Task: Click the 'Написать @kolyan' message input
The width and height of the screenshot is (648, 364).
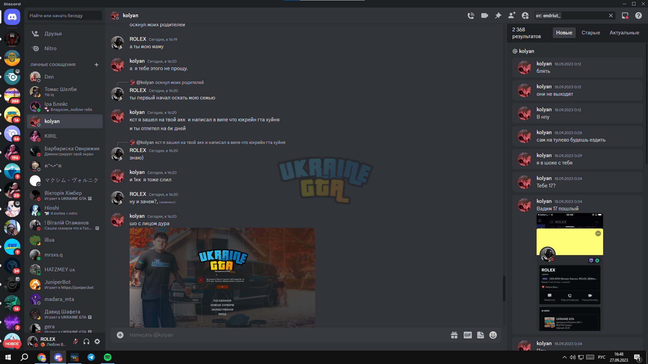Action: (287, 335)
